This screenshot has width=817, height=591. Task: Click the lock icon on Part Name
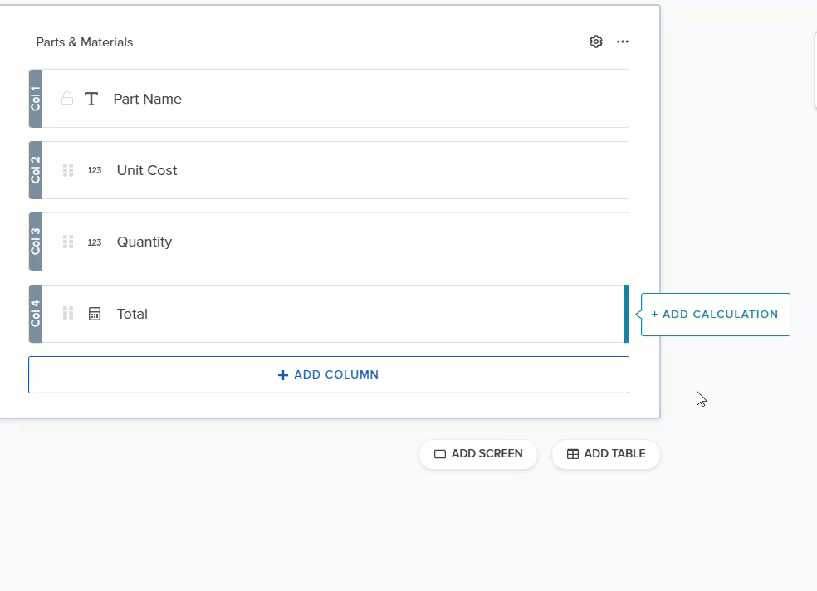point(67,99)
